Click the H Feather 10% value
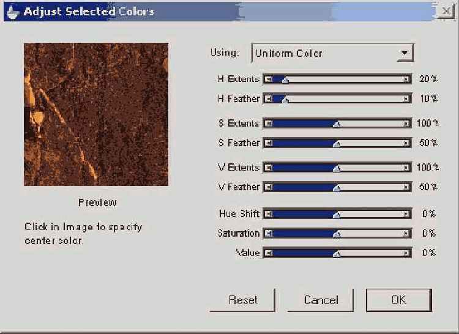The height and width of the screenshot is (334, 459). click(428, 99)
